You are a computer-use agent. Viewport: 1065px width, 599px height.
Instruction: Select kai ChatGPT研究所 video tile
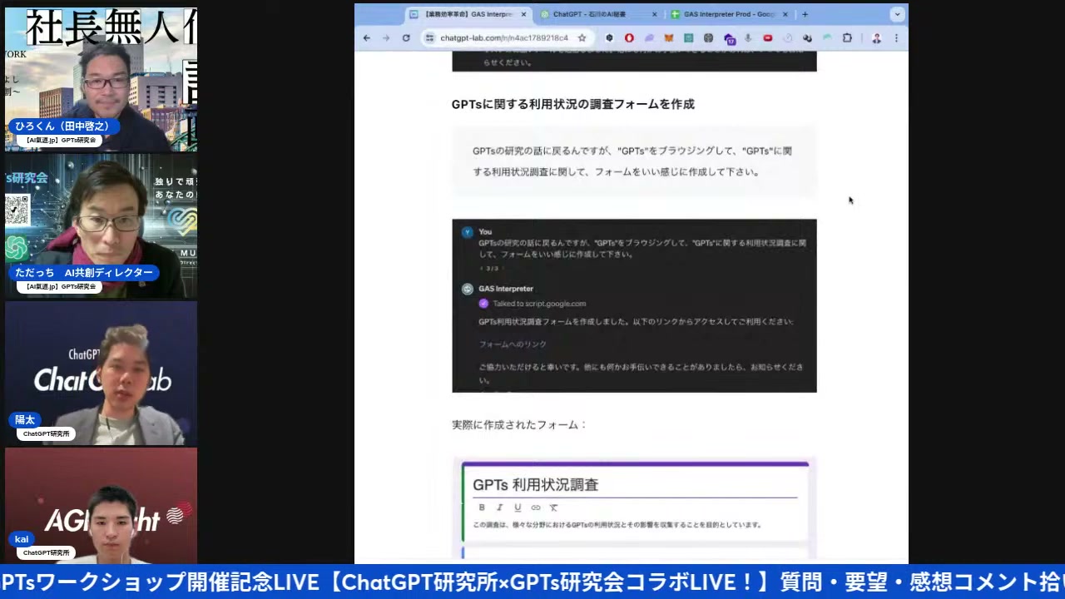(x=101, y=507)
